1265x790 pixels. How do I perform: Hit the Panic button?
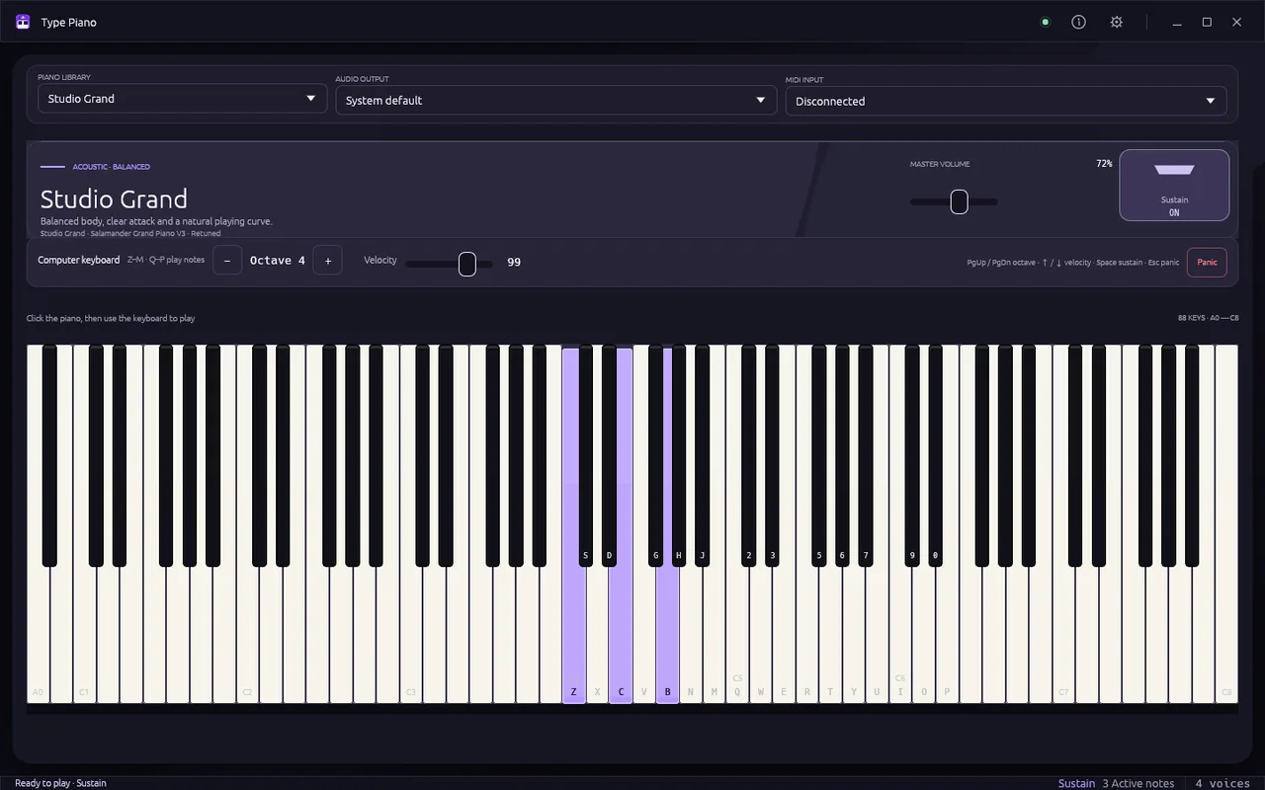[x=1207, y=263]
